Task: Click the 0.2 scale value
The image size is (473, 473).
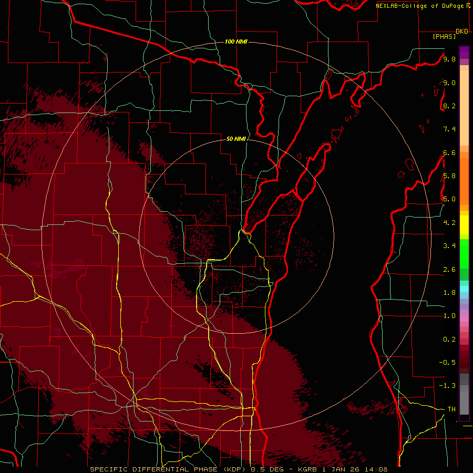Action: (x=449, y=340)
